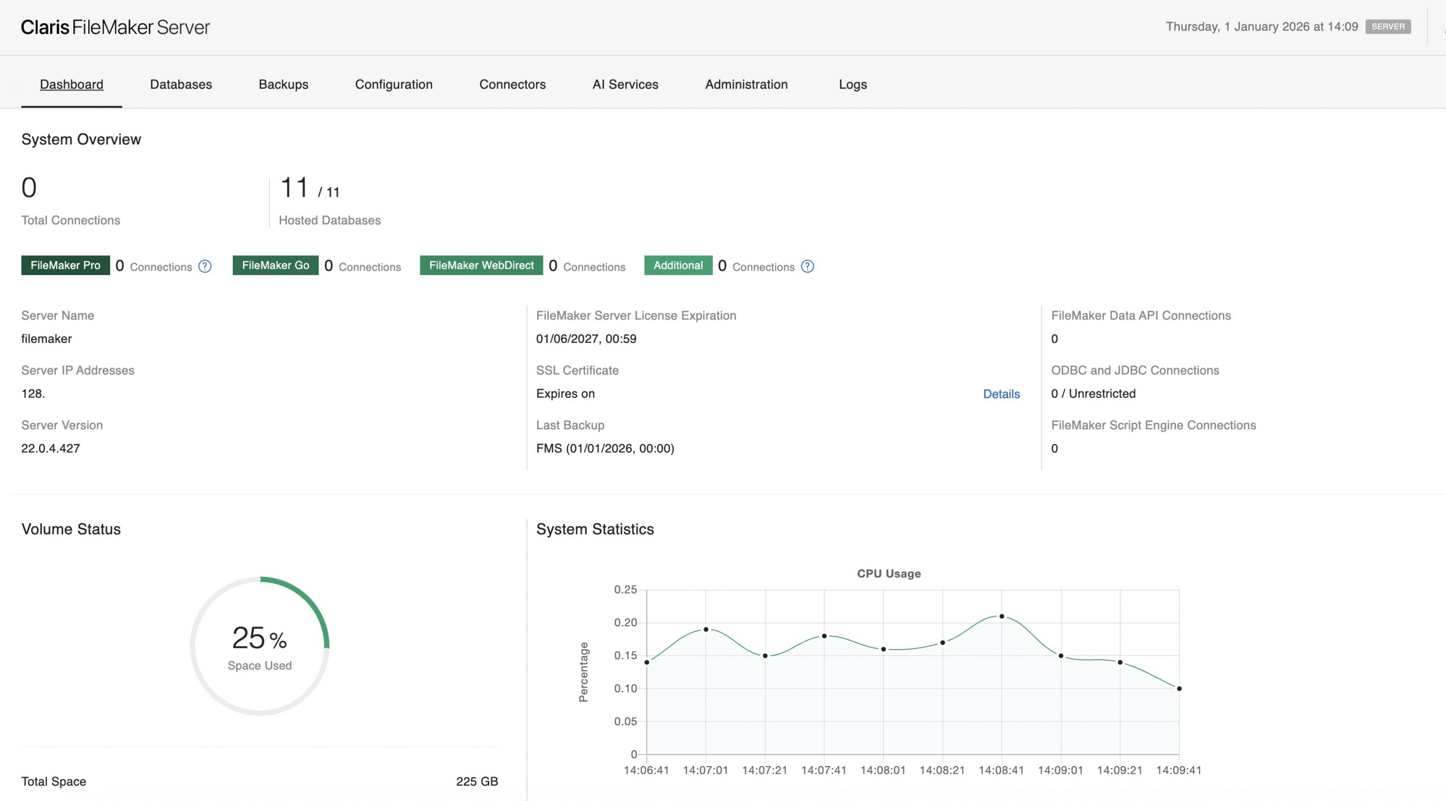Click the FileMaker Go '0 Connections' text

(x=363, y=266)
